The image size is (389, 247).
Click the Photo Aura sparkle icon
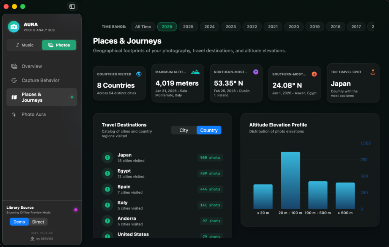coord(14,114)
